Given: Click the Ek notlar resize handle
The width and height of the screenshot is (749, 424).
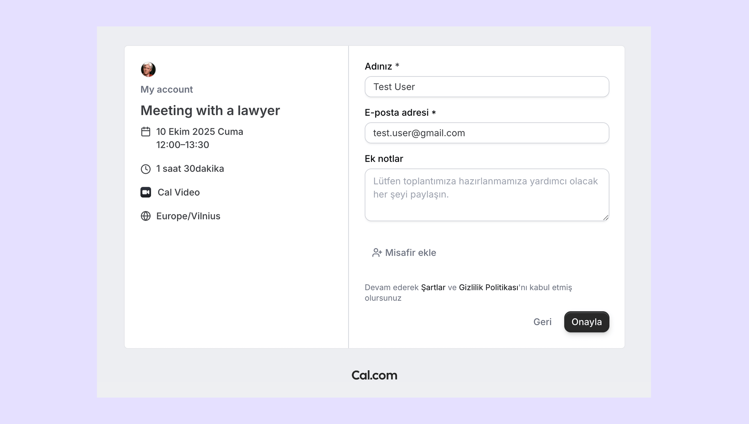Looking at the screenshot, I should tap(606, 218).
